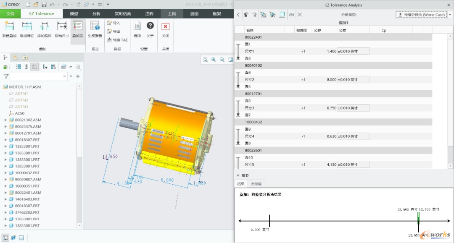Viewport: 454px width, 243px height.
Task: Click the model tree vertical scrollbar down arrow
Action: (79, 225)
